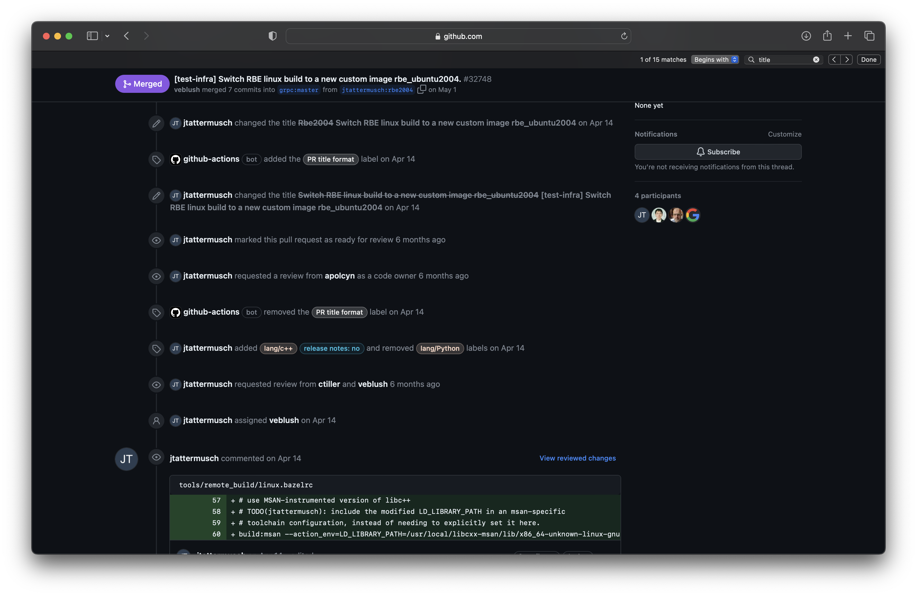The image size is (917, 596).
Task: Show Safari downloads
Action: pyautogui.click(x=806, y=36)
